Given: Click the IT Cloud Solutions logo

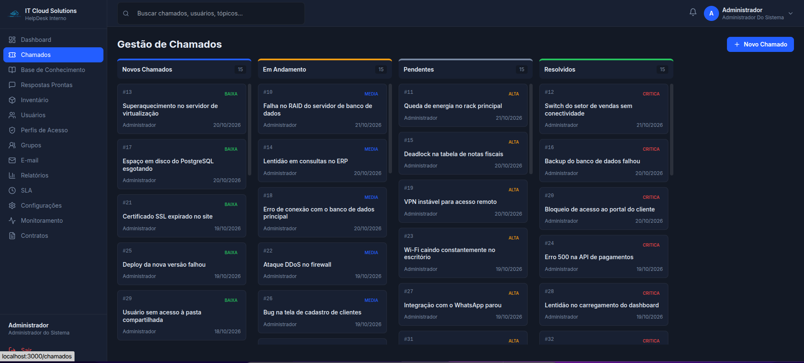Looking at the screenshot, I should [x=15, y=14].
